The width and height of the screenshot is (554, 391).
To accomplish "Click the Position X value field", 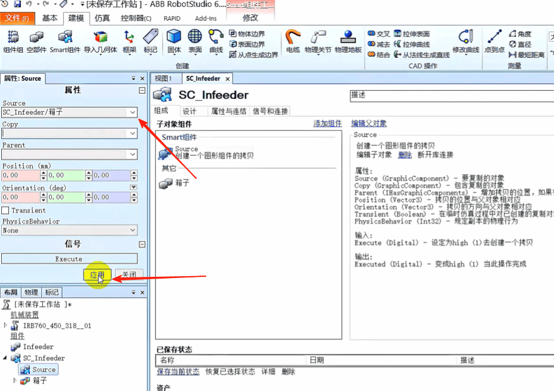I will [x=21, y=175].
